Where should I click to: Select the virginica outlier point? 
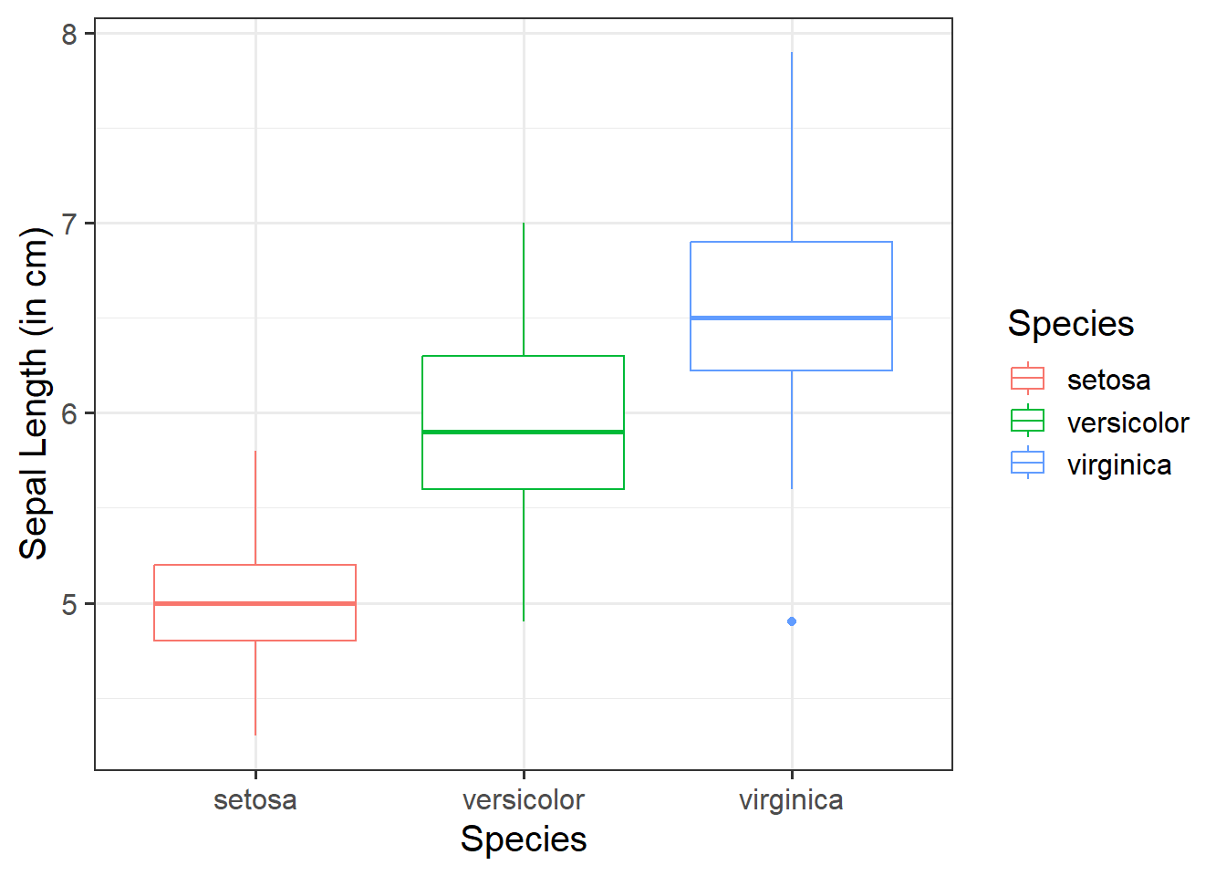click(x=792, y=621)
